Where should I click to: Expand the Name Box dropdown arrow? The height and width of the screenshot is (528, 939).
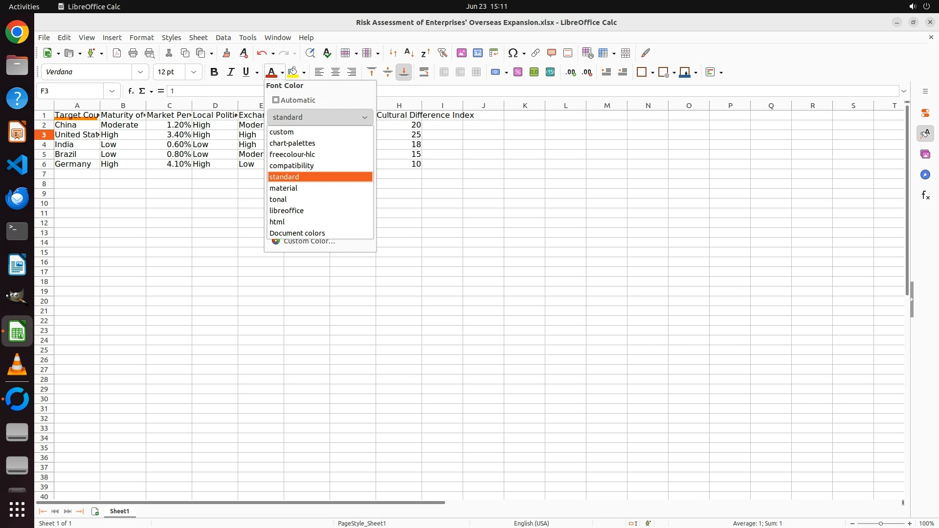tap(112, 91)
